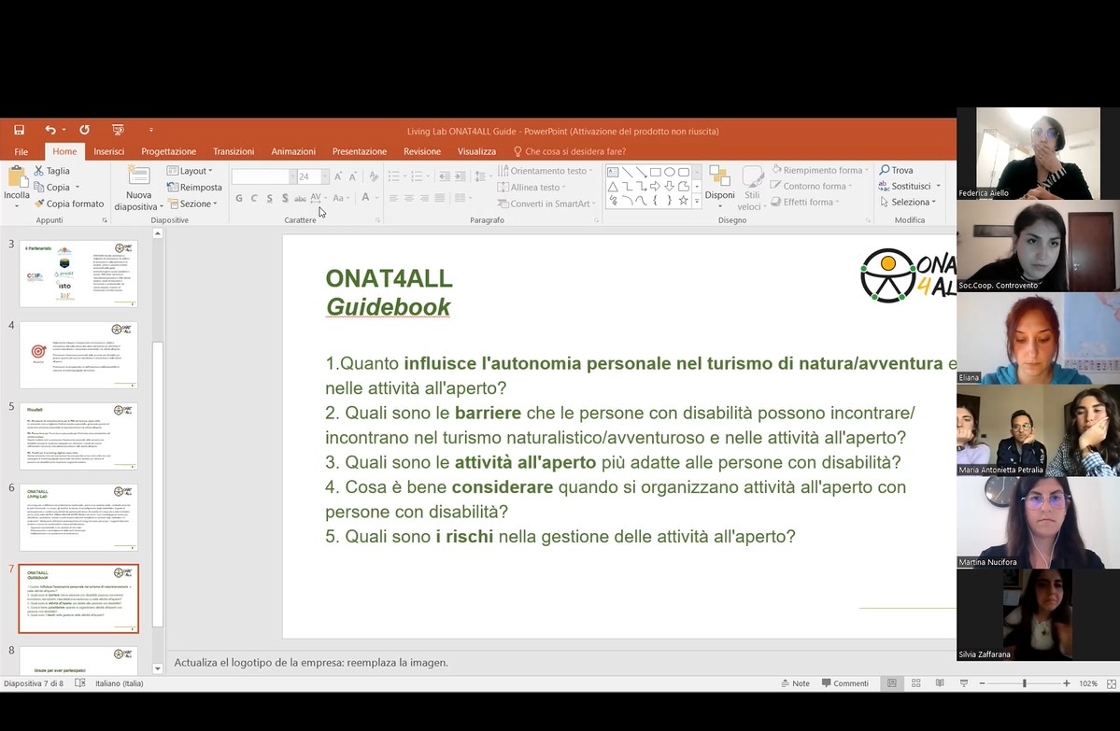
Task: Open Contorno forma outline options
Action: click(812, 186)
